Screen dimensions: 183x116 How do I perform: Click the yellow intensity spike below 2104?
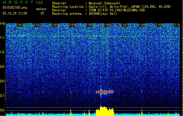[x=71, y=112]
